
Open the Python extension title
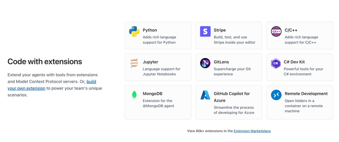(x=150, y=30)
